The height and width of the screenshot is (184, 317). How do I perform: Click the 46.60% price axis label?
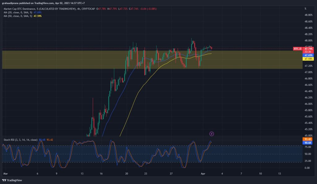coord(309,85)
